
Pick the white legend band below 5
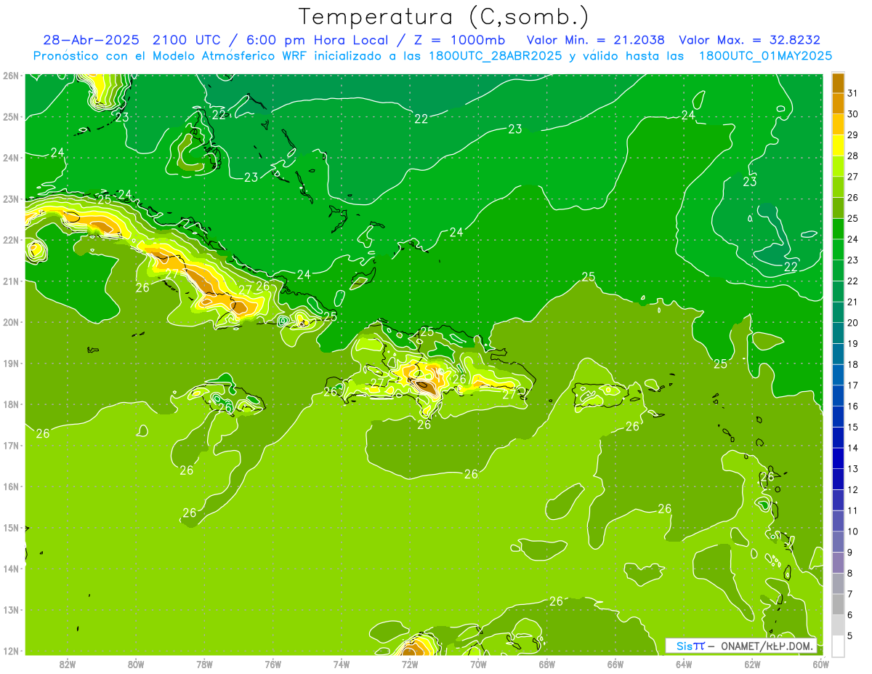(x=838, y=646)
